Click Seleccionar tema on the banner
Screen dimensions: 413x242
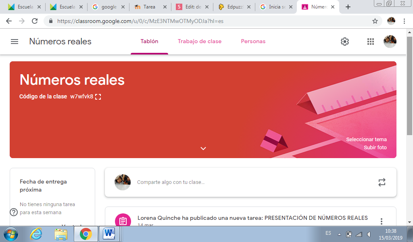(x=366, y=139)
